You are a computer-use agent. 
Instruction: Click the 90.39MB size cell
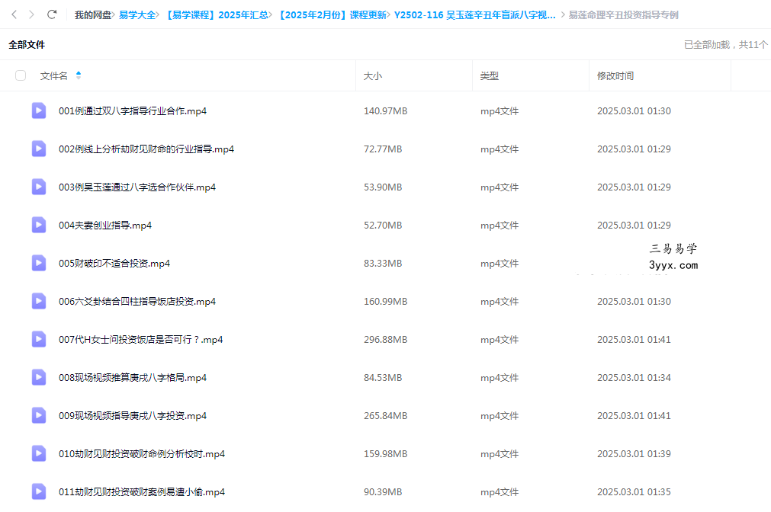(383, 492)
